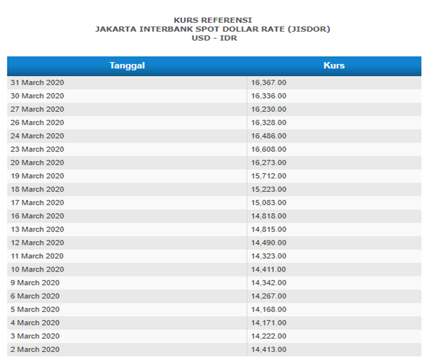
Task: Select the rate 14,411.00
Action: coord(268,270)
